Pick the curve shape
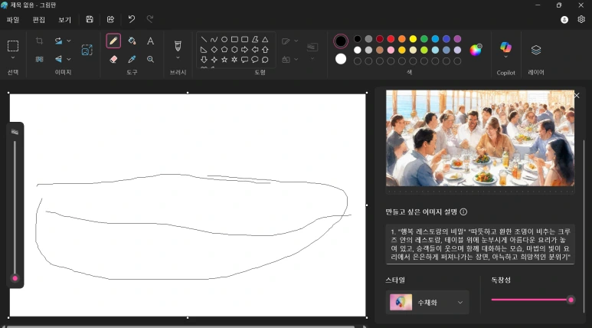592x328 pixels. 214,39
